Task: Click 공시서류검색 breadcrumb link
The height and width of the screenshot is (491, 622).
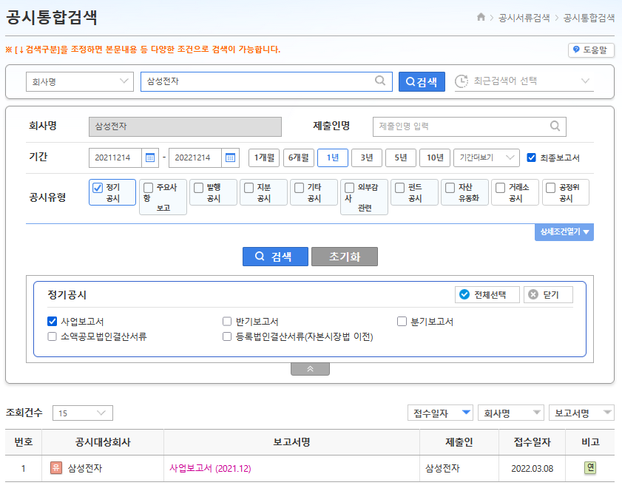Action: [524, 18]
